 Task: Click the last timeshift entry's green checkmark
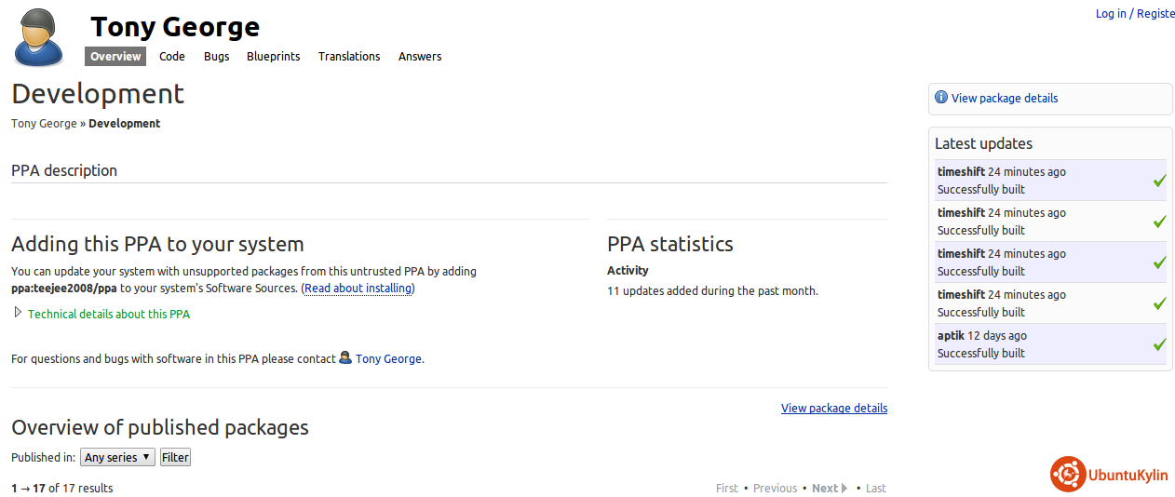1158,303
